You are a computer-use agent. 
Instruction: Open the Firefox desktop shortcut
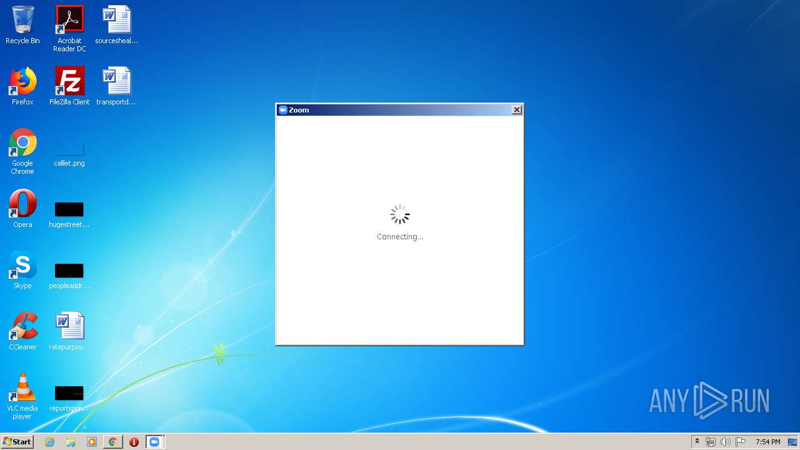22,86
